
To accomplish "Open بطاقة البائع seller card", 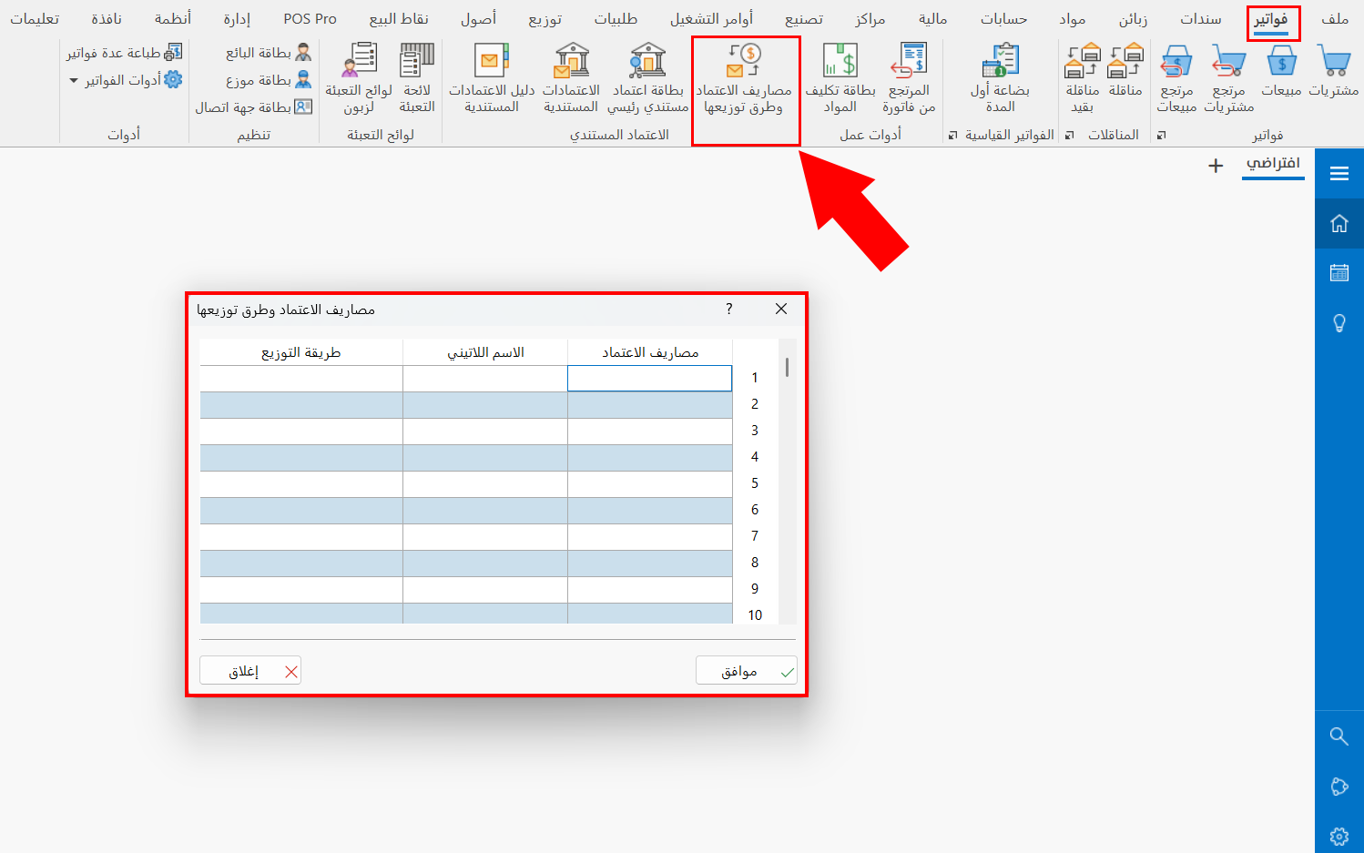I will pos(269,53).
